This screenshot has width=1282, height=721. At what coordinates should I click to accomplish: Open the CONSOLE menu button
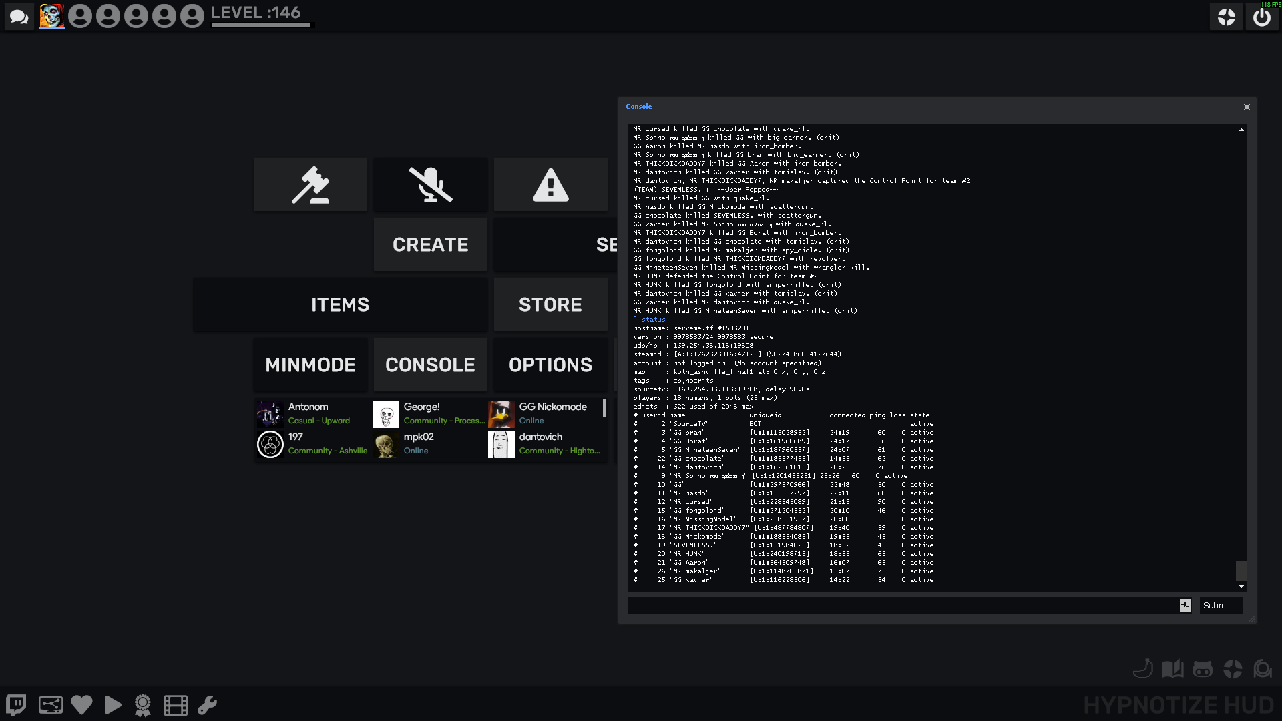point(431,365)
